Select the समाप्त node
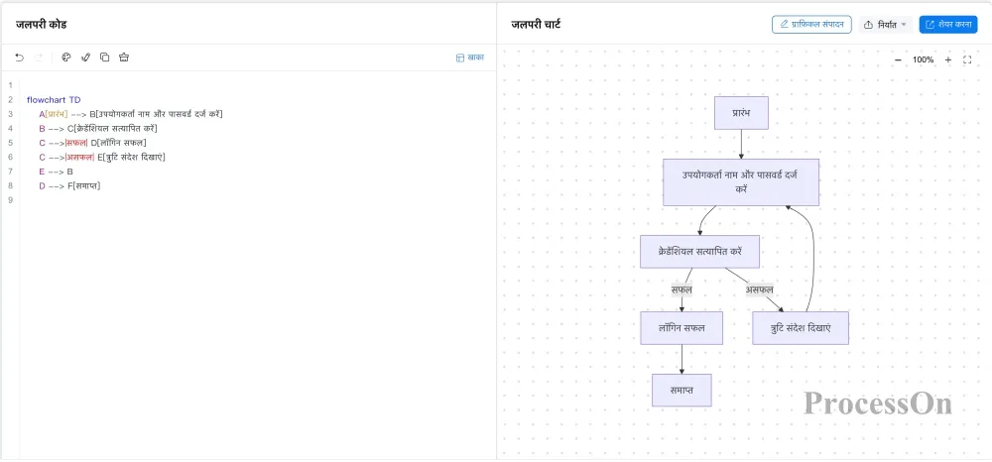992x462 pixels. click(682, 390)
